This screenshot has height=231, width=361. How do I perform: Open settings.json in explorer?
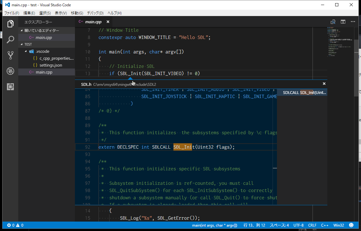(47, 65)
